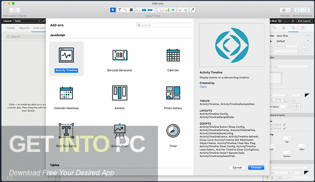Open the Default style dropdown arrow
This screenshot has height=182, width=315.
(308, 41)
